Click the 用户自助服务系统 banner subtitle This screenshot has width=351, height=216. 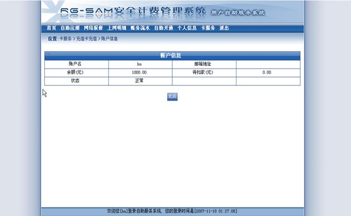click(238, 13)
